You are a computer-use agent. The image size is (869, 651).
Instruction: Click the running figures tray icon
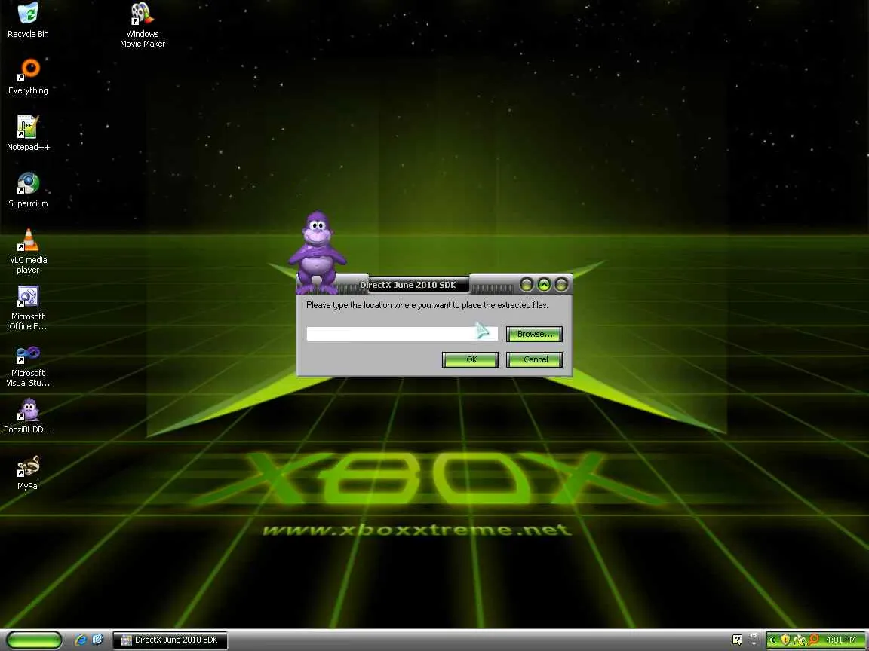799,640
